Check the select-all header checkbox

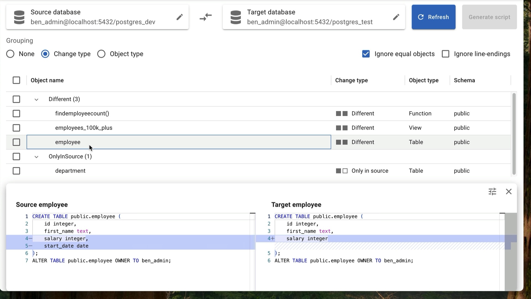coord(16,80)
